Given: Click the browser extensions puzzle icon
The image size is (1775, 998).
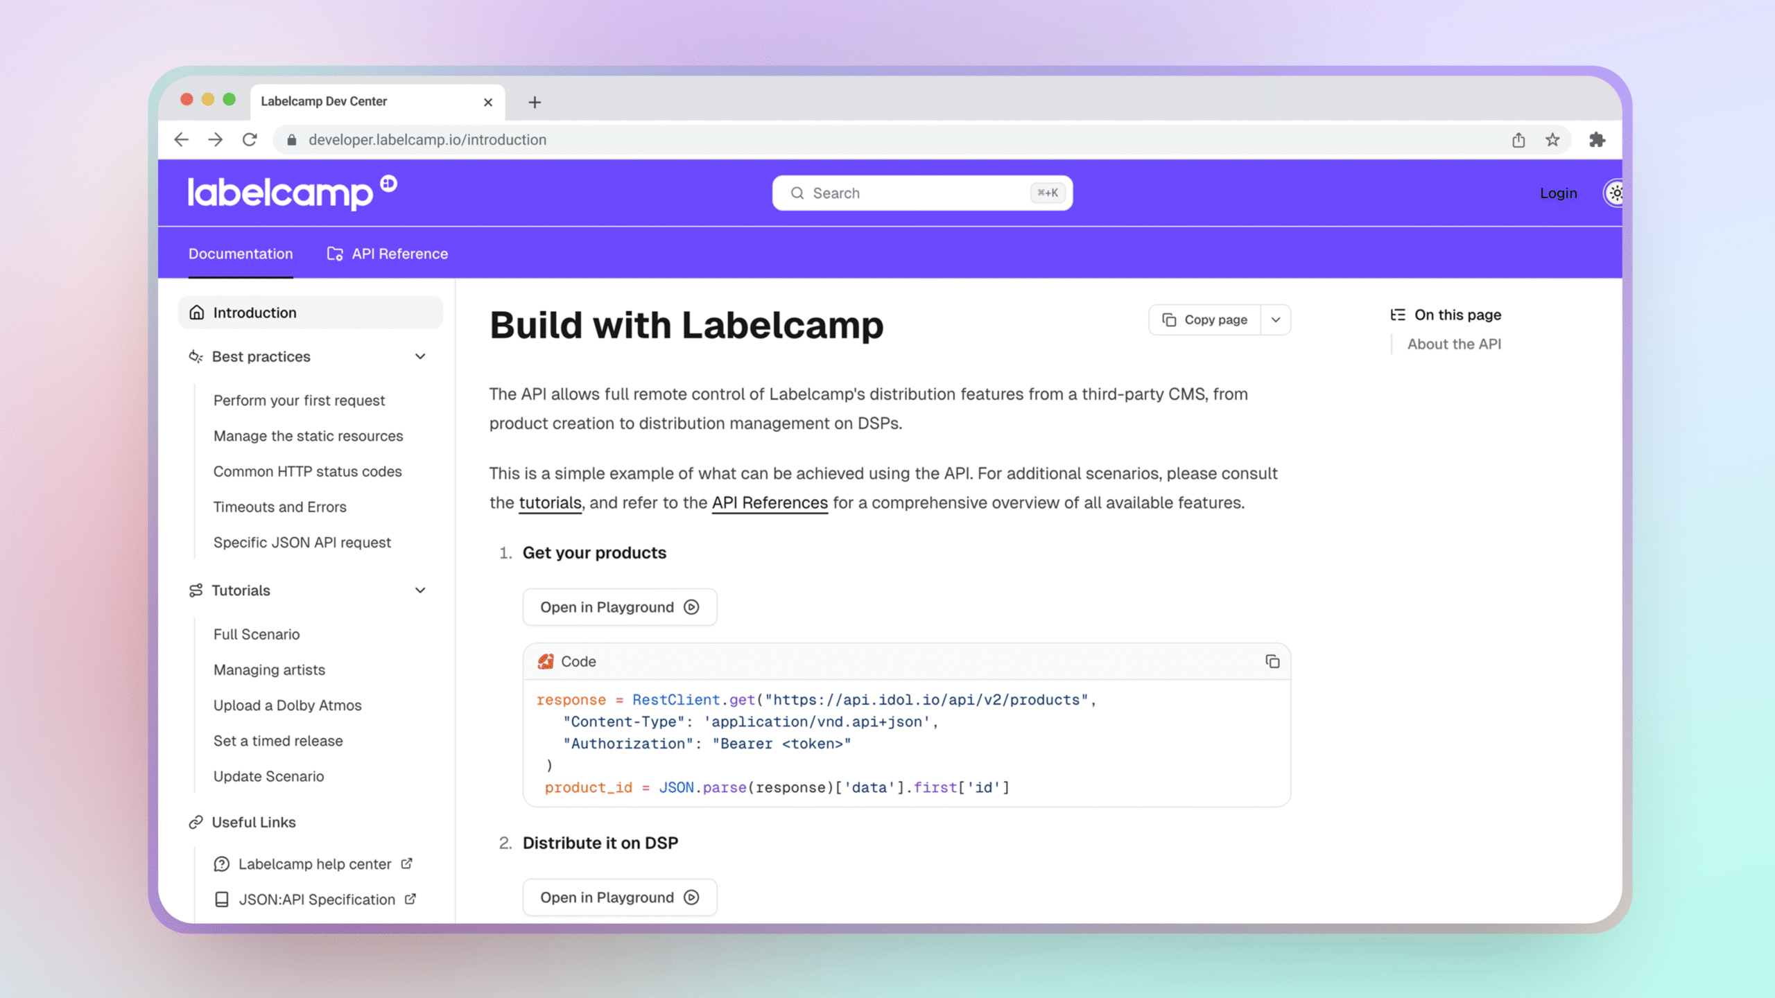Looking at the screenshot, I should [1597, 140].
